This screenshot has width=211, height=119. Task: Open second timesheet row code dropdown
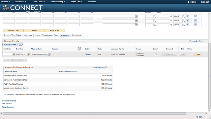pyautogui.click(x=120, y=20)
